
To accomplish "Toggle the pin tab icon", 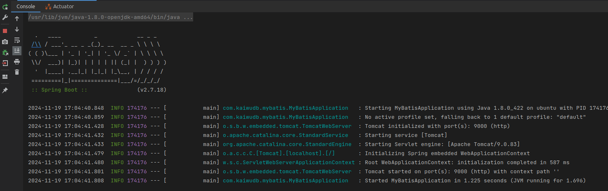I will (x=5, y=90).
